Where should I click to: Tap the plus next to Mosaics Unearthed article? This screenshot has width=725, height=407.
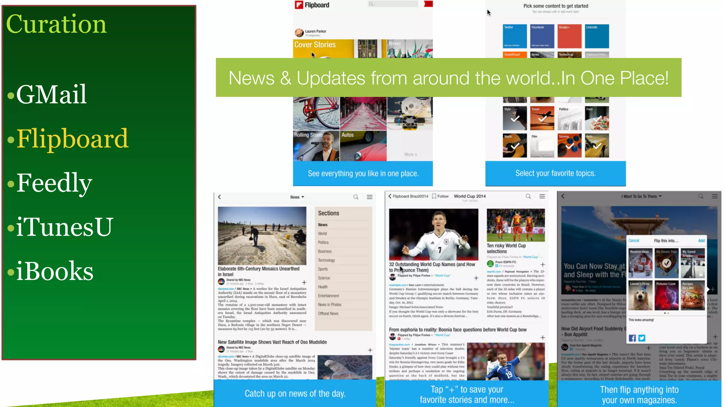coord(304,282)
